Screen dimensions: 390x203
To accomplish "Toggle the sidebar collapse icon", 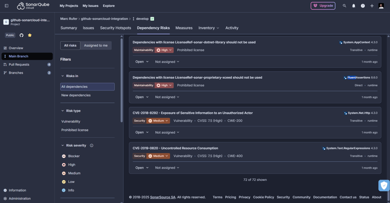I will [x=6, y=6].
